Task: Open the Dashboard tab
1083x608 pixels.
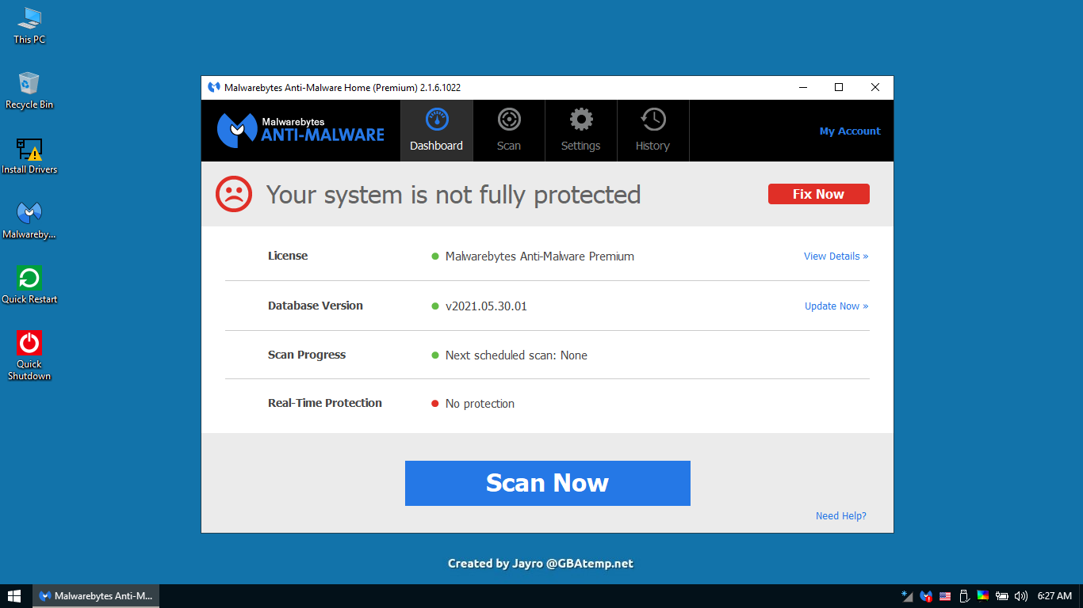Action: pyautogui.click(x=437, y=131)
